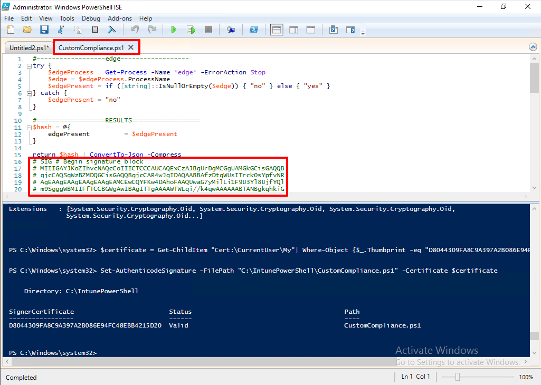The image size is (541, 385).
Task: Click the SignerCertificate thumbprint D8044309FA8C... in table
Action: [85, 325]
